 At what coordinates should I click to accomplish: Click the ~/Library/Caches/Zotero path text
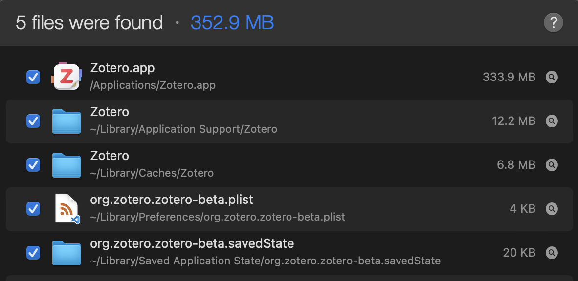pyautogui.click(x=152, y=173)
